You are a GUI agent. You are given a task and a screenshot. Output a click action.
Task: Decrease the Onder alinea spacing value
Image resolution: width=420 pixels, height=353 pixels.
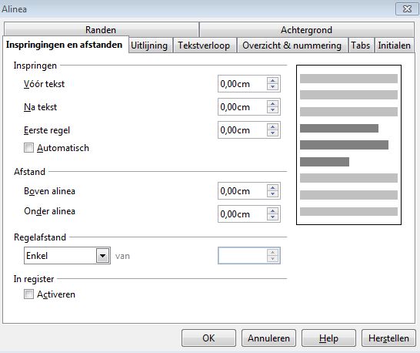(x=272, y=217)
